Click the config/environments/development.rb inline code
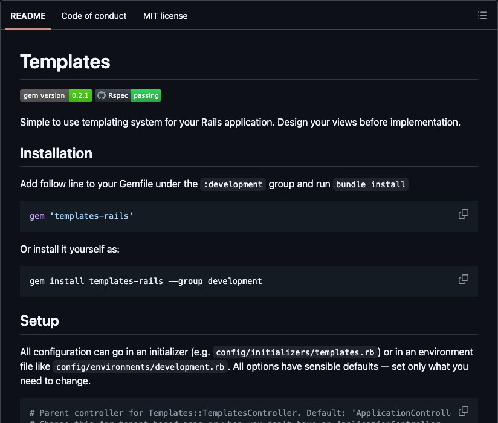This screenshot has height=423, width=498. pyautogui.click(x=140, y=367)
